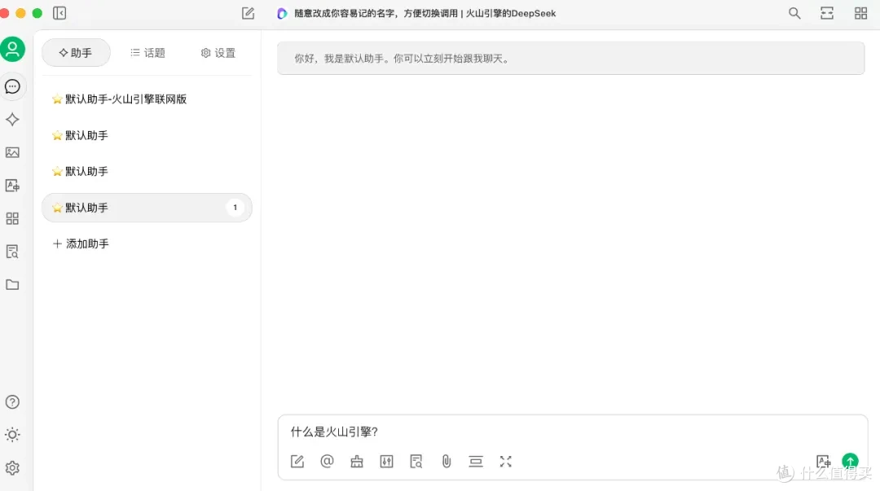Screen dimensions: 880x491
Task: Send the message with the green arrow
Action: (850, 461)
